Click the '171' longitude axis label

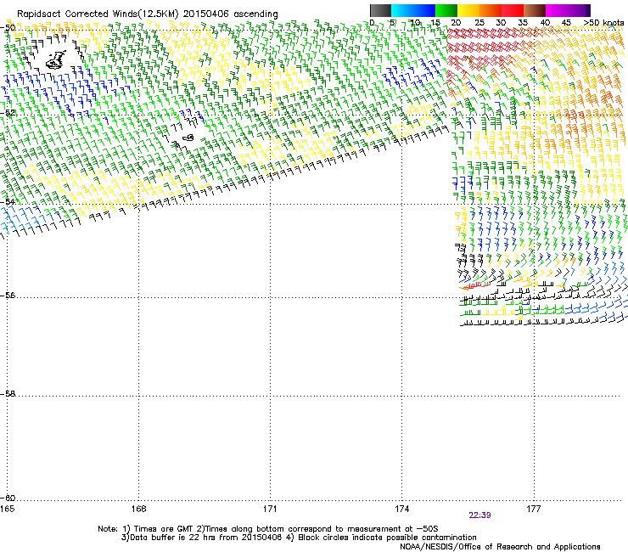(270, 509)
